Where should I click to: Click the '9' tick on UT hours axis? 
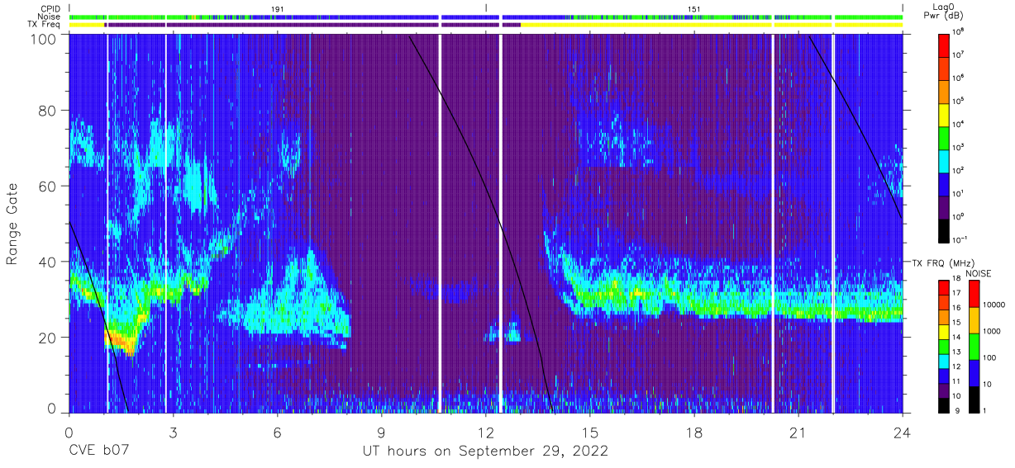coord(381,433)
